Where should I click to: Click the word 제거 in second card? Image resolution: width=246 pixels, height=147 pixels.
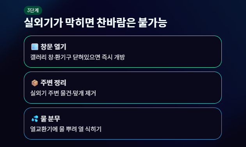(x=91, y=93)
